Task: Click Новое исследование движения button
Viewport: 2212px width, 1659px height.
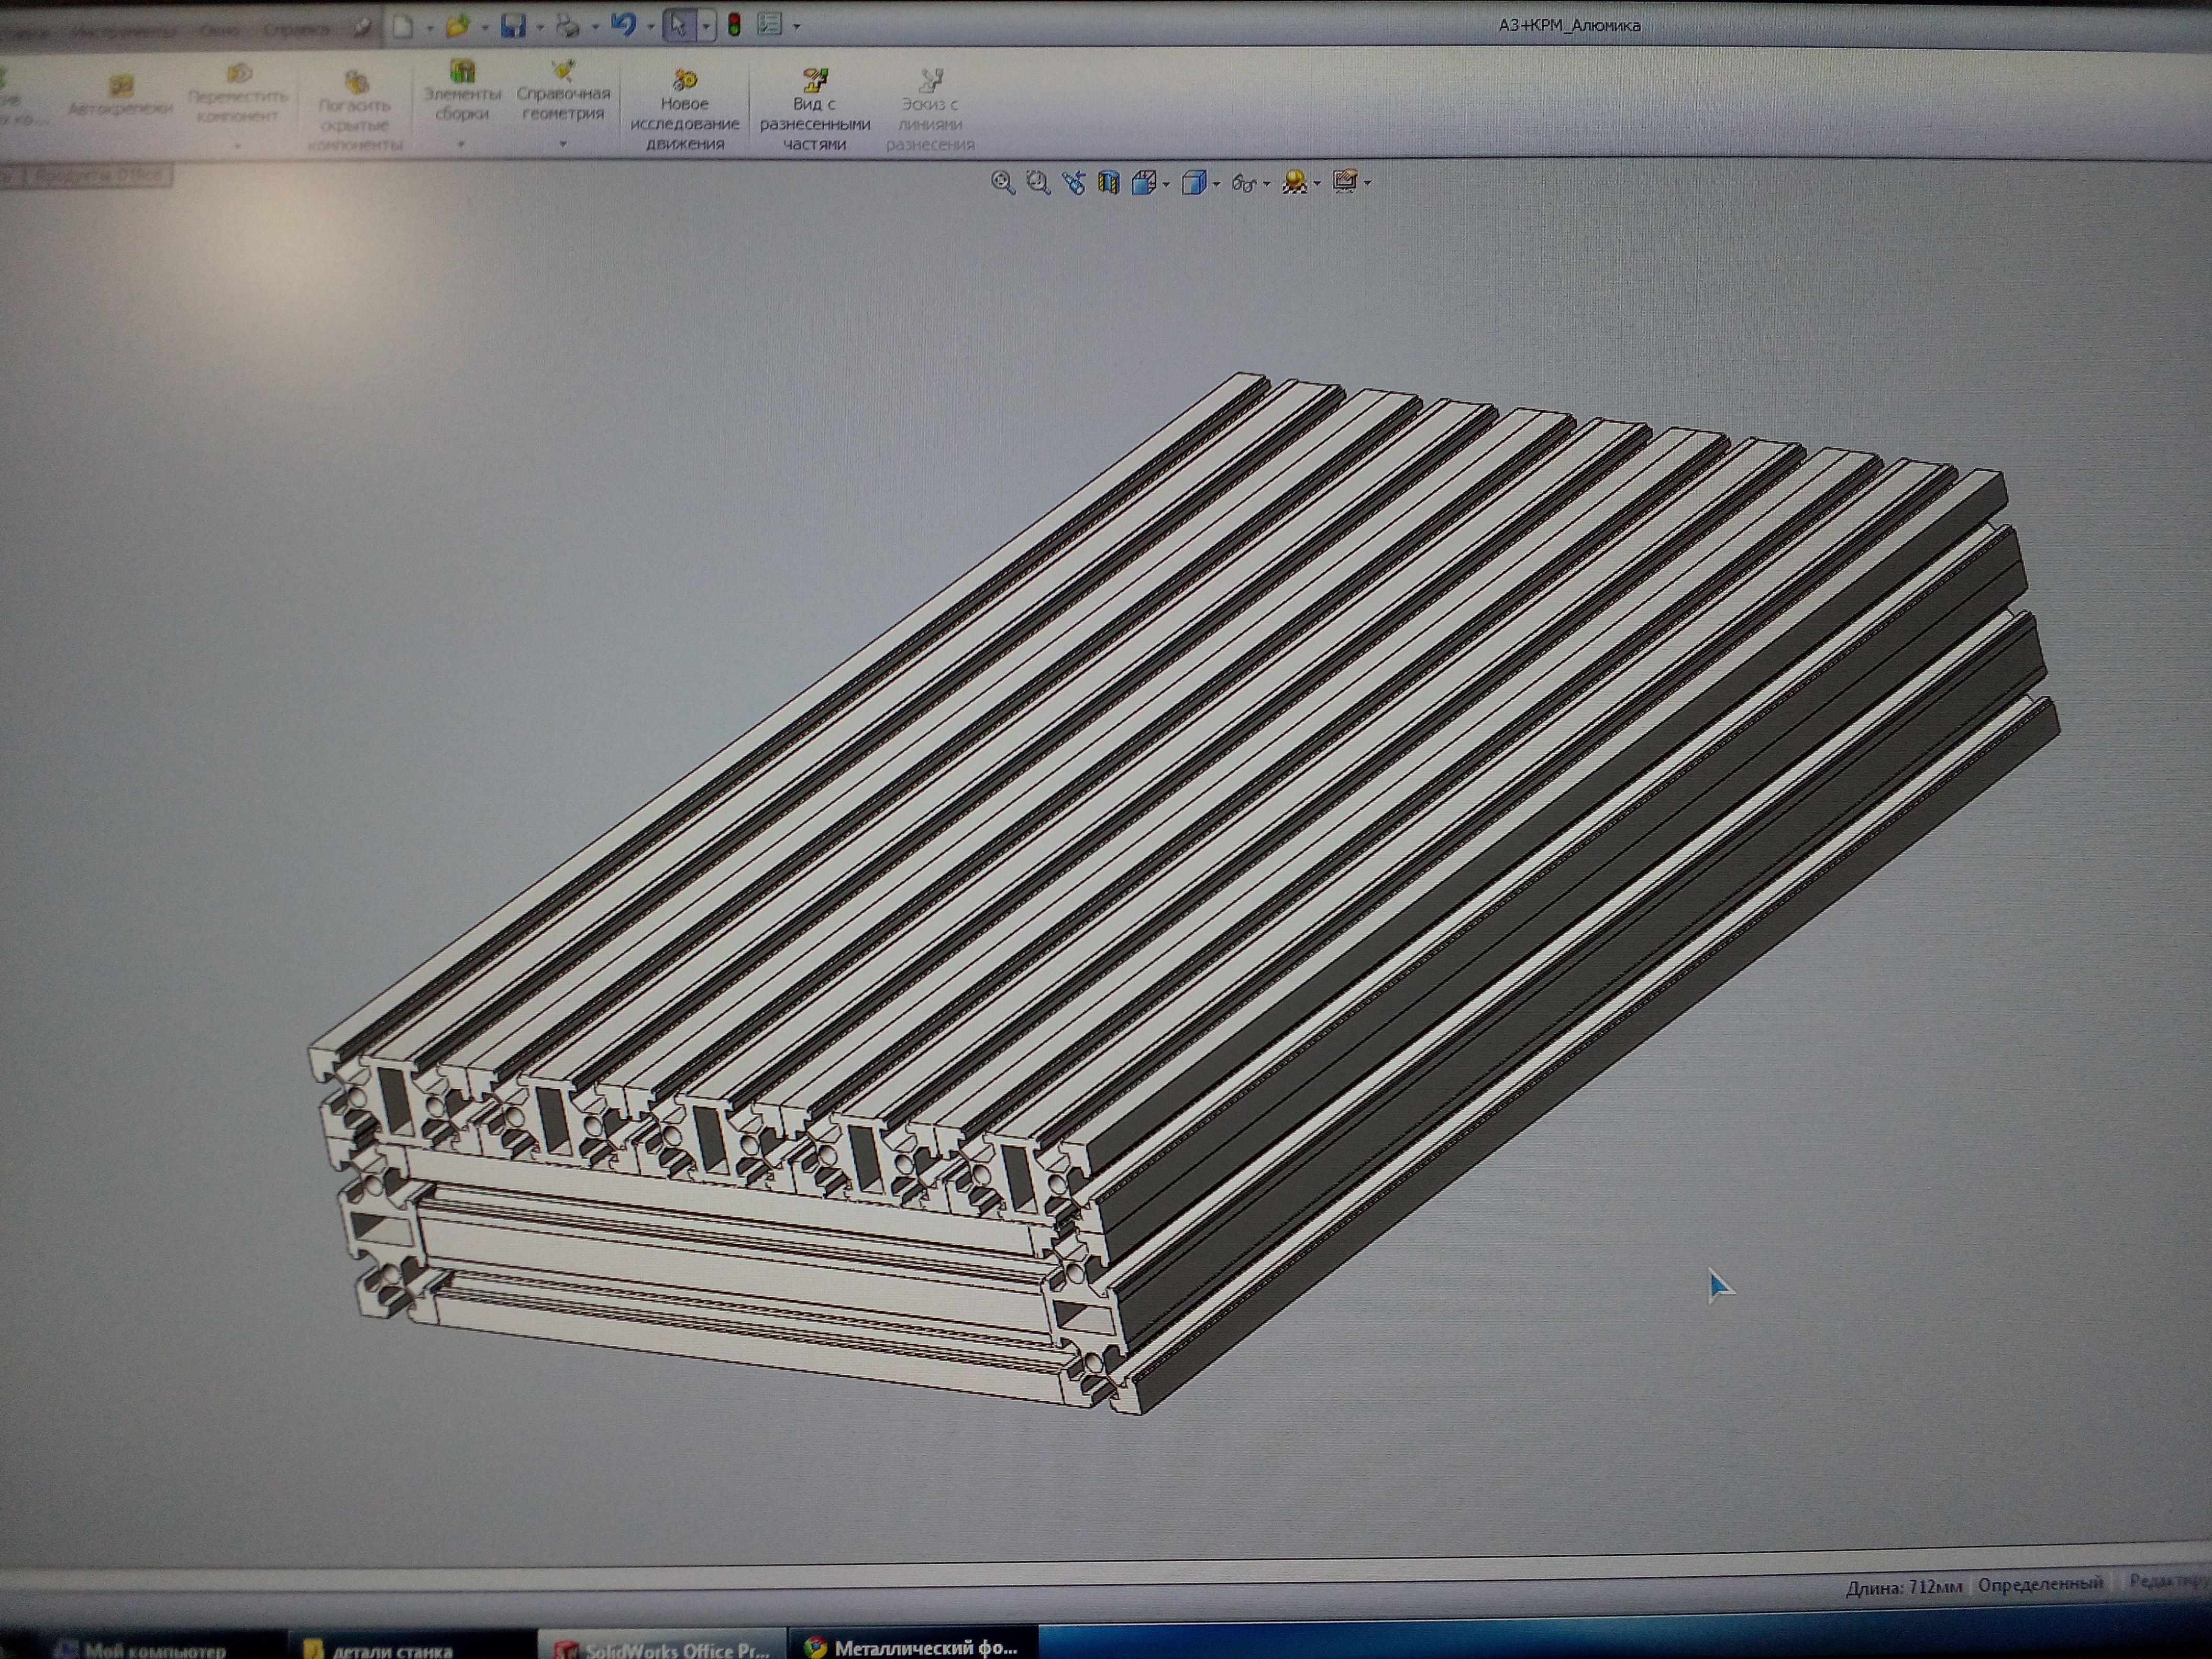Action: tap(685, 110)
